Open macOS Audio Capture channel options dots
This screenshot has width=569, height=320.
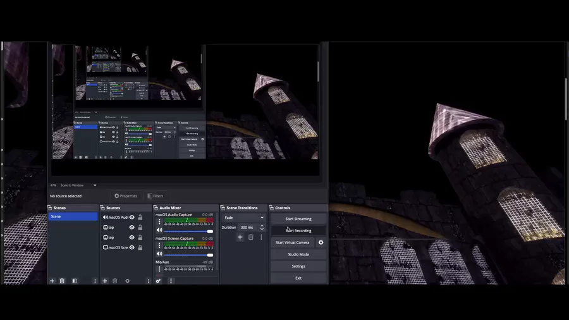159,221
